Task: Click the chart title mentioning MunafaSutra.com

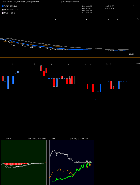Action: coord(41,2)
